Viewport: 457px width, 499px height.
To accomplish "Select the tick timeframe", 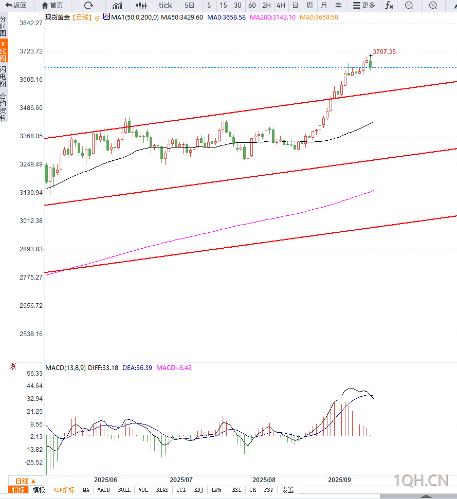I will 165,6.
